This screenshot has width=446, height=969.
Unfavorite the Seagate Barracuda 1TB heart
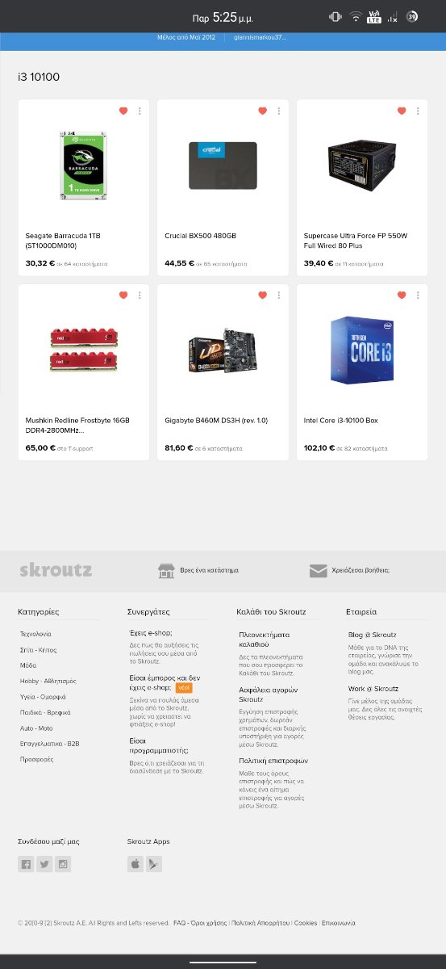123,111
